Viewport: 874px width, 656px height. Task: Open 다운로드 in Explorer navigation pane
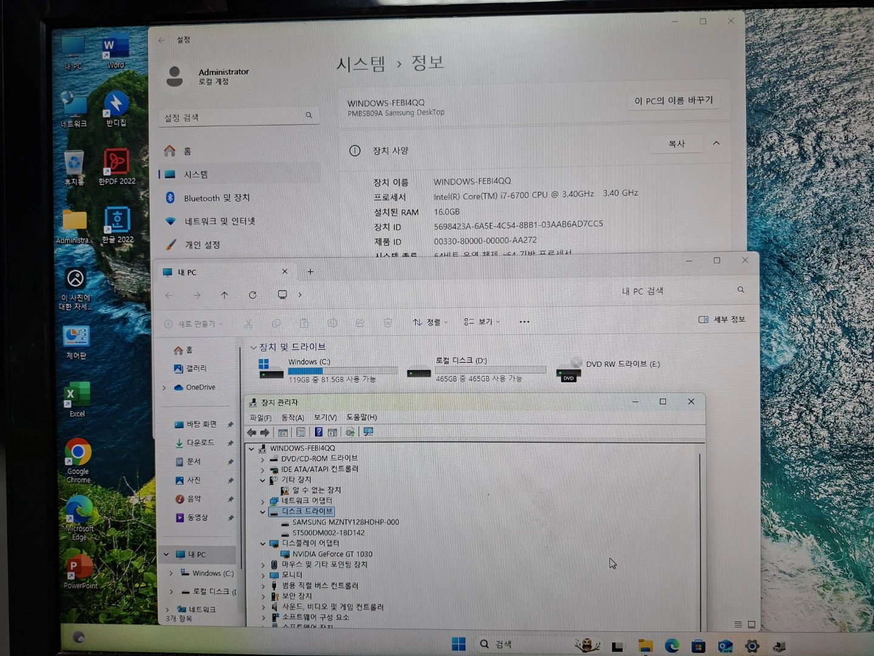(199, 443)
